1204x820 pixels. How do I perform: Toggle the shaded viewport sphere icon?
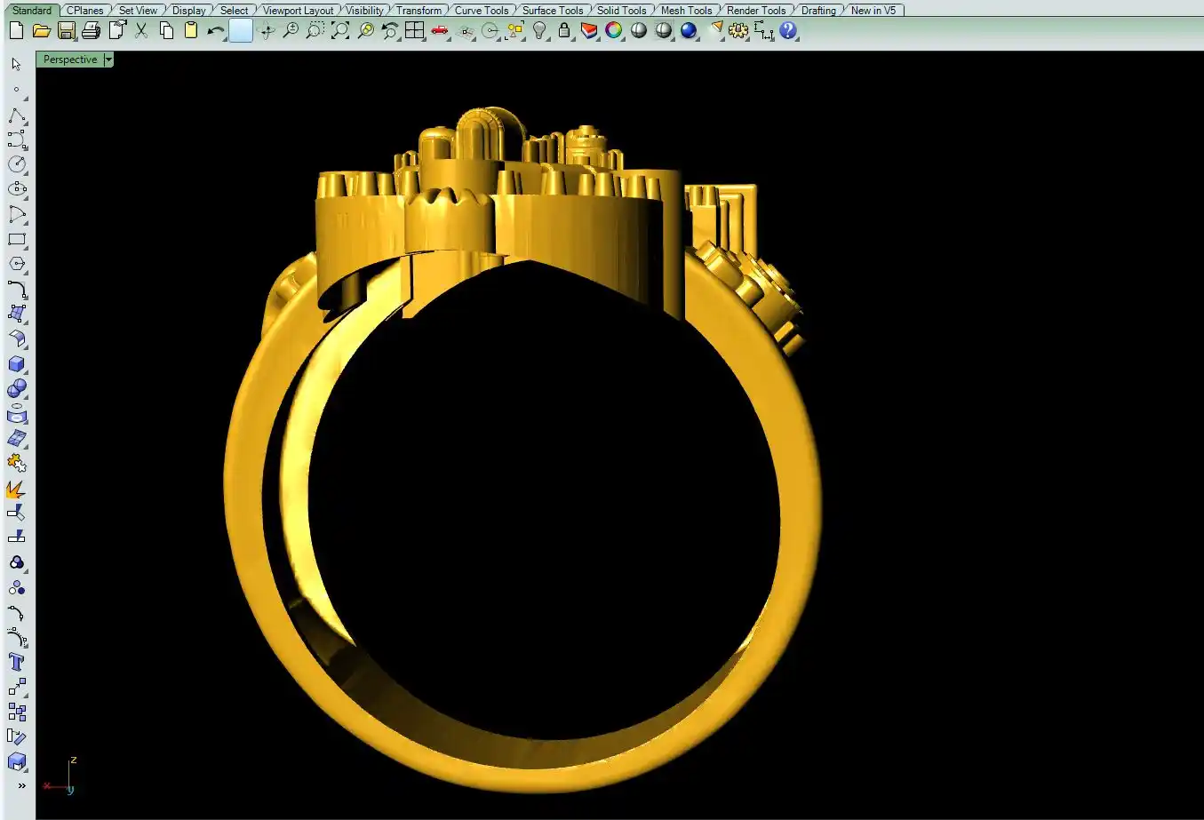point(639,31)
